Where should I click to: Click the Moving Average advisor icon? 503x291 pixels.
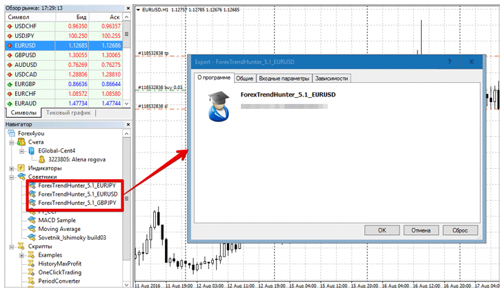(32, 229)
